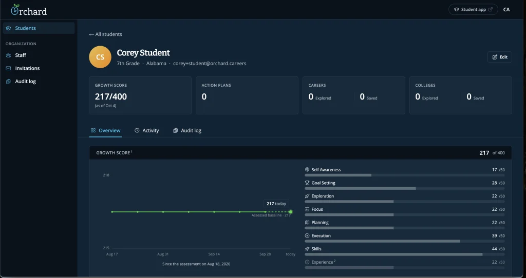Click the Self Awareness progress bar
This screenshot has height=278, width=526.
pyautogui.click(x=405, y=175)
